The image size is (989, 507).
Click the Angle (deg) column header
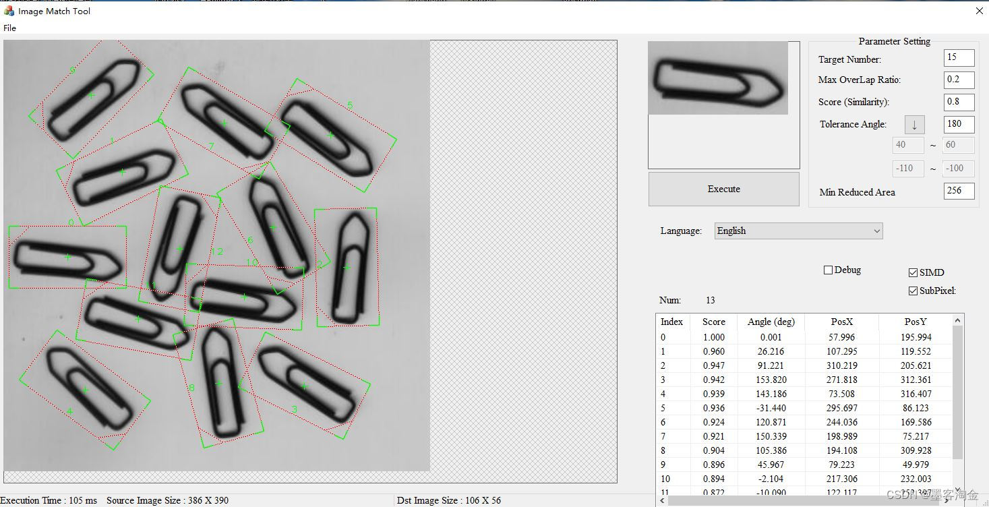point(771,322)
